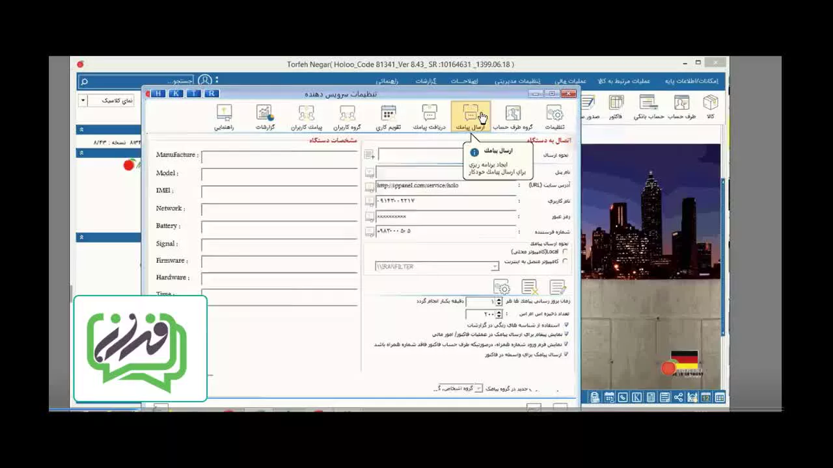Select the کامپیوتر متصل به اینترنت radio button

[x=564, y=261]
